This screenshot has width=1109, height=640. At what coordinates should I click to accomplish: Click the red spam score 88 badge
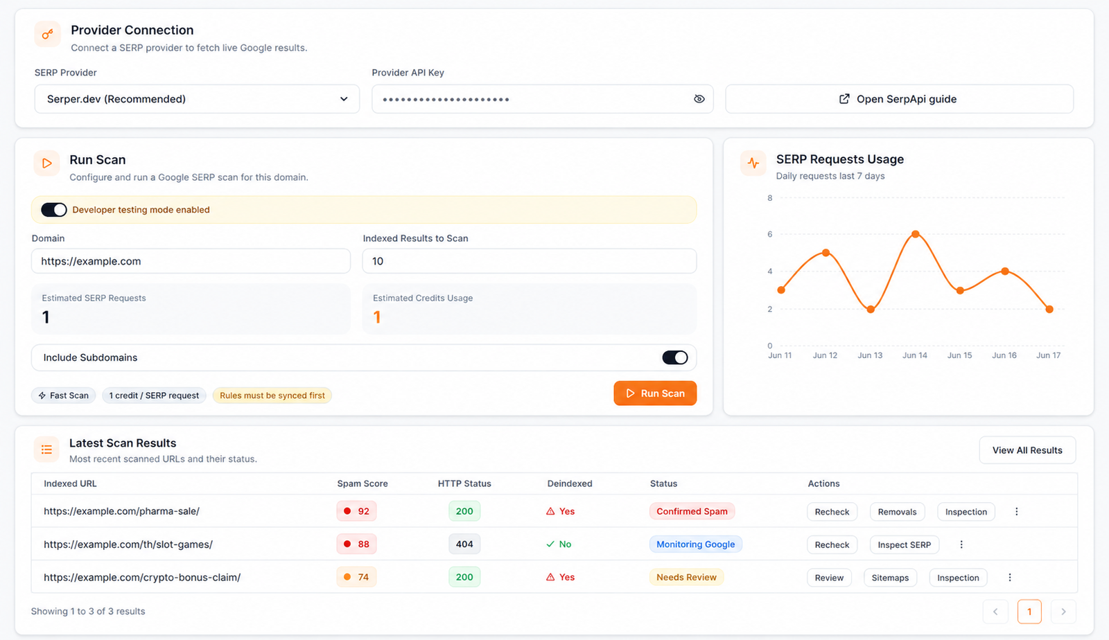pos(356,544)
